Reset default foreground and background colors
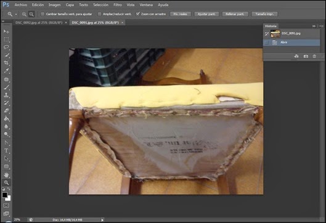Viewport: 326px width, 223px height. click(3, 189)
